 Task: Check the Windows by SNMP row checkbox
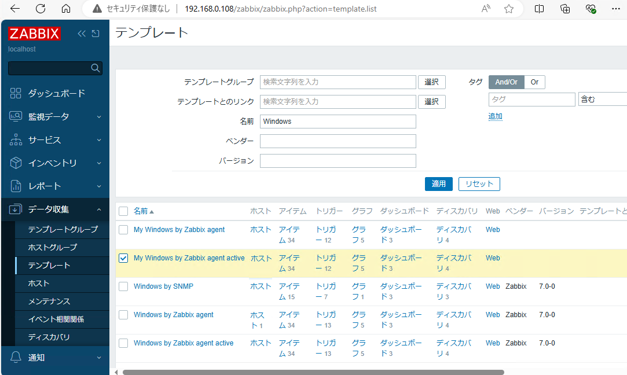[123, 286]
